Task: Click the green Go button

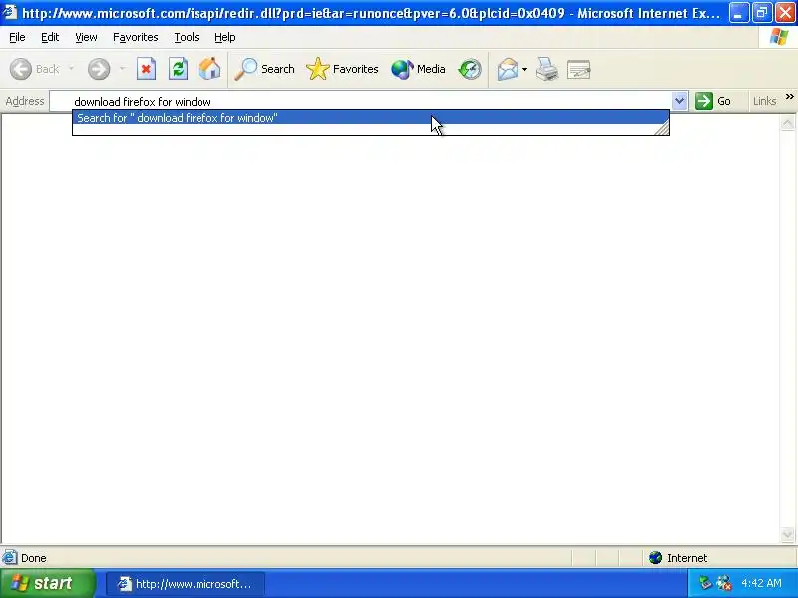Action: tap(713, 101)
